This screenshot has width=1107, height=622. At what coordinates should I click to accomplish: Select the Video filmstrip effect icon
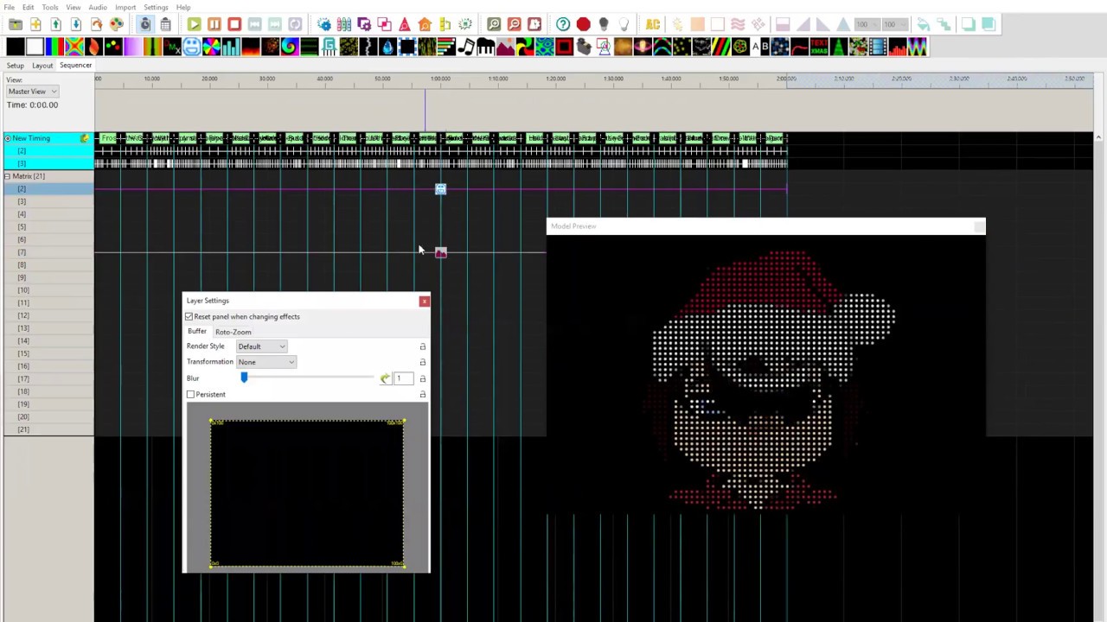878,47
